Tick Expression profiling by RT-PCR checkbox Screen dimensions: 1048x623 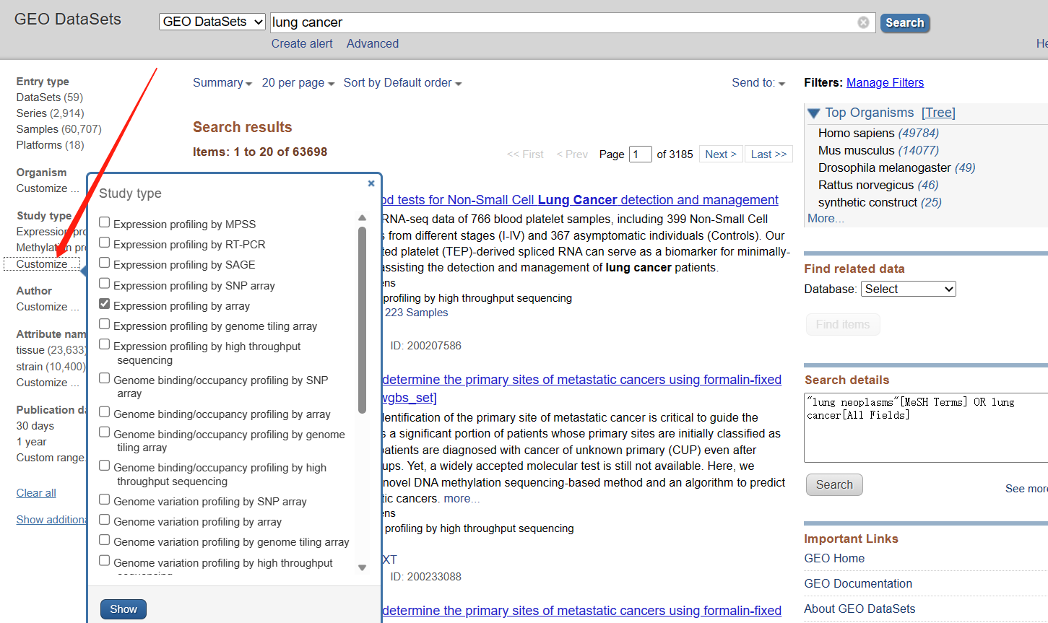point(105,243)
